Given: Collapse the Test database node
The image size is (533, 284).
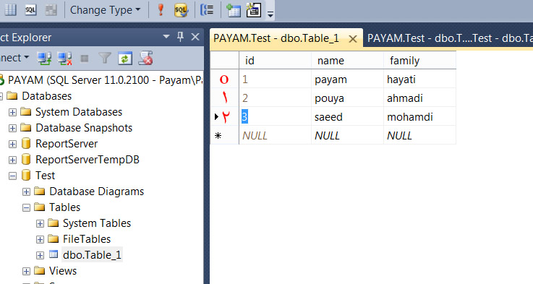Looking at the screenshot, I should pyautogui.click(x=12, y=176).
